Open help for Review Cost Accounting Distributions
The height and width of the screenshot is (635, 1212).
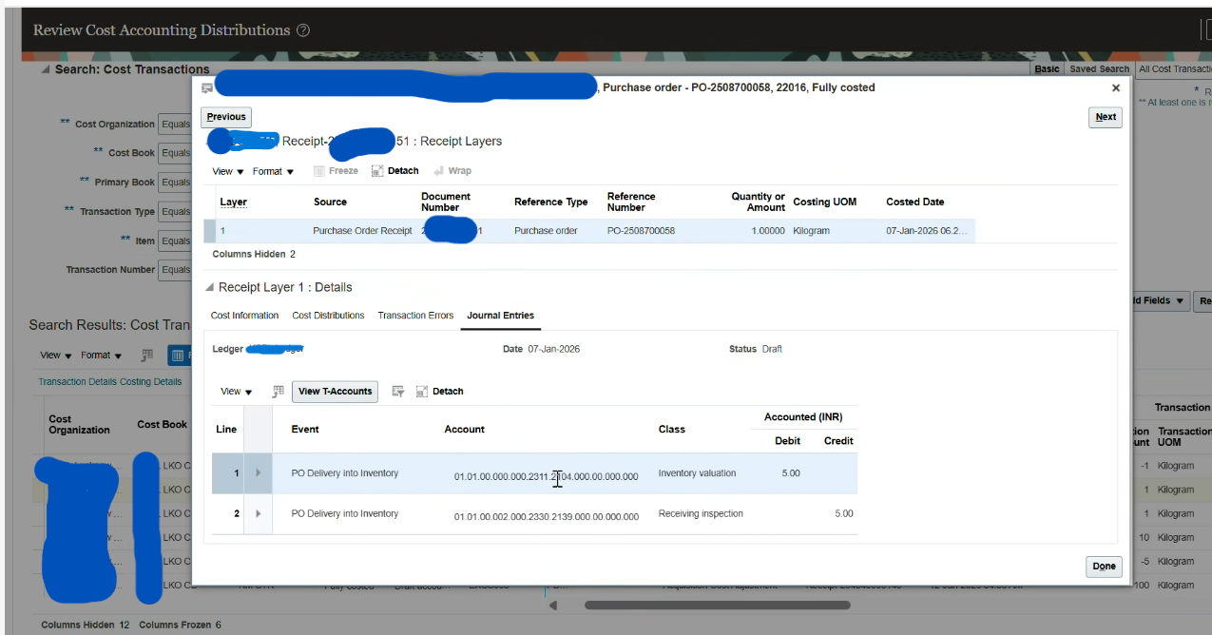pos(302,30)
